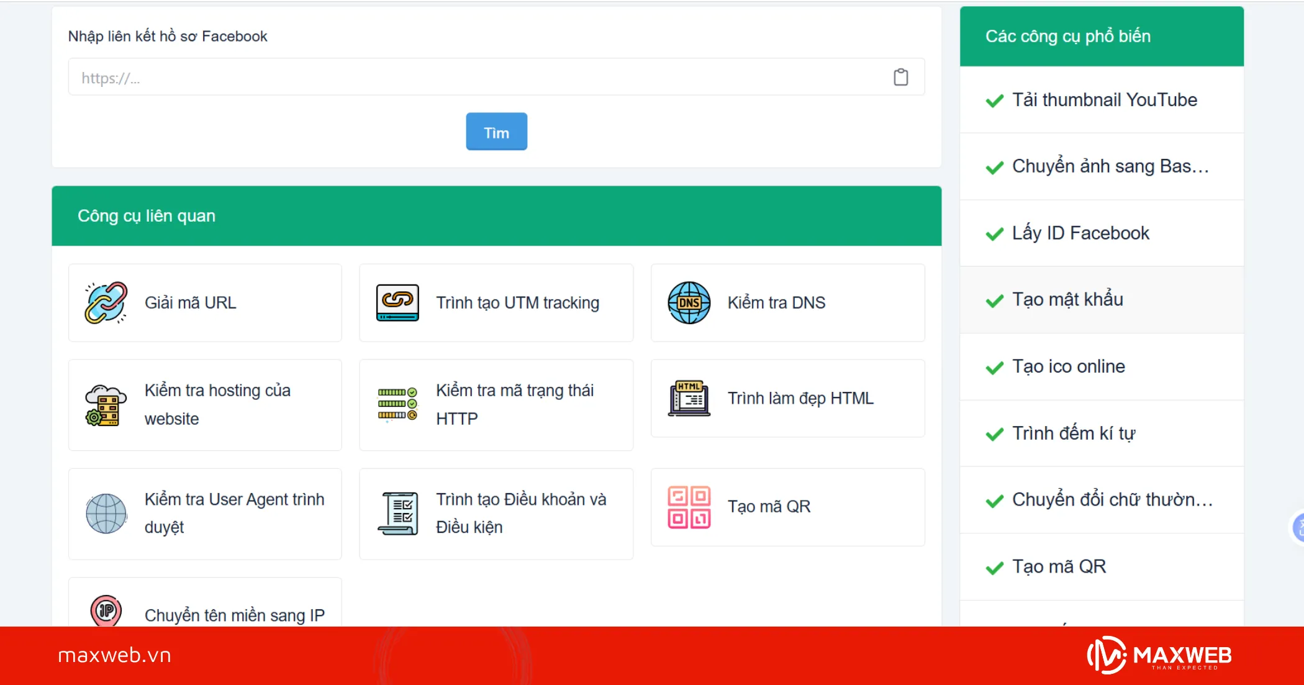The image size is (1304, 685).
Task: Select Tạo mật khẩu in popular tools
Action: (1067, 300)
